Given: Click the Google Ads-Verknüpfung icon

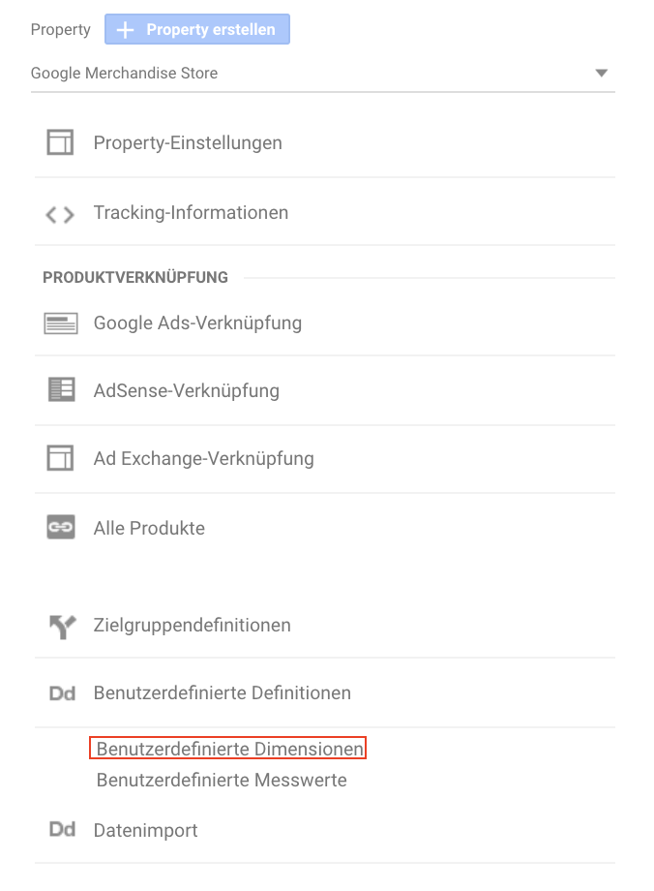Looking at the screenshot, I should point(61,323).
